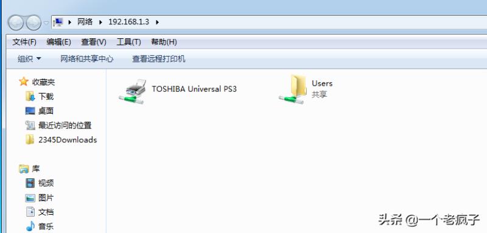This screenshot has width=487, height=233.
Task: Click 查看远程打印机 toolbar button
Action: (x=159, y=58)
